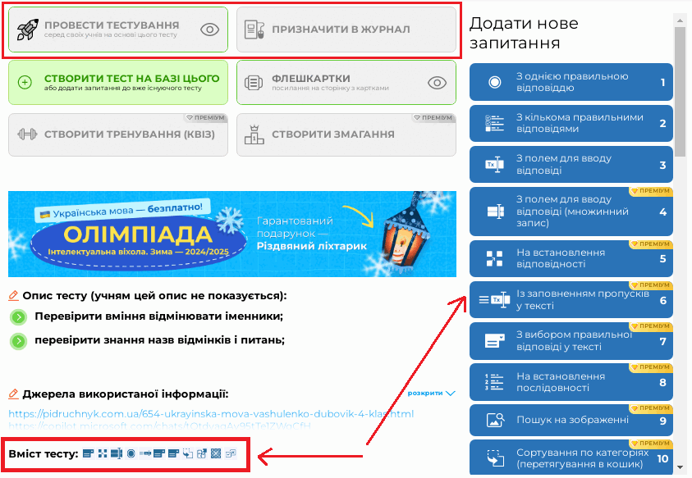
Task: Click the Преміум badge on Створити змагання
Action: [433, 118]
